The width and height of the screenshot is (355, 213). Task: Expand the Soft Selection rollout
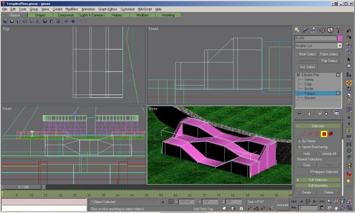coord(318,180)
